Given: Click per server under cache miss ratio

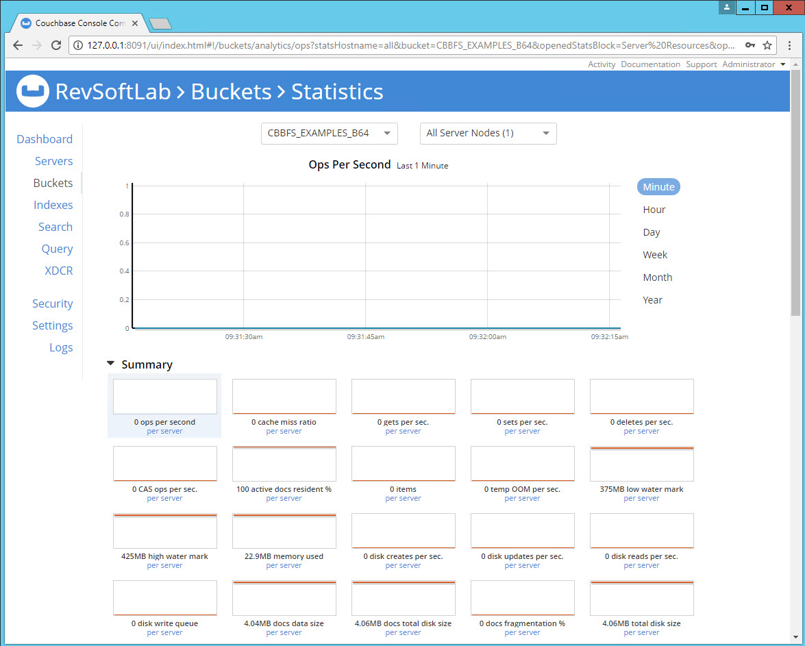Looking at the screenshot, I should [284, 432].
